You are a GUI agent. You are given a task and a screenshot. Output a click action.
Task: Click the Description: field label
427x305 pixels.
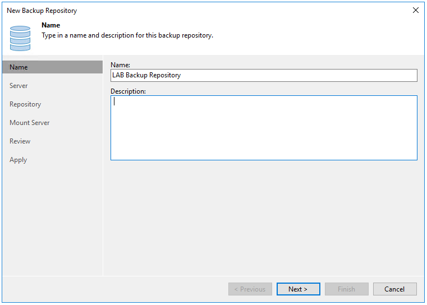[x=128, y=91]
